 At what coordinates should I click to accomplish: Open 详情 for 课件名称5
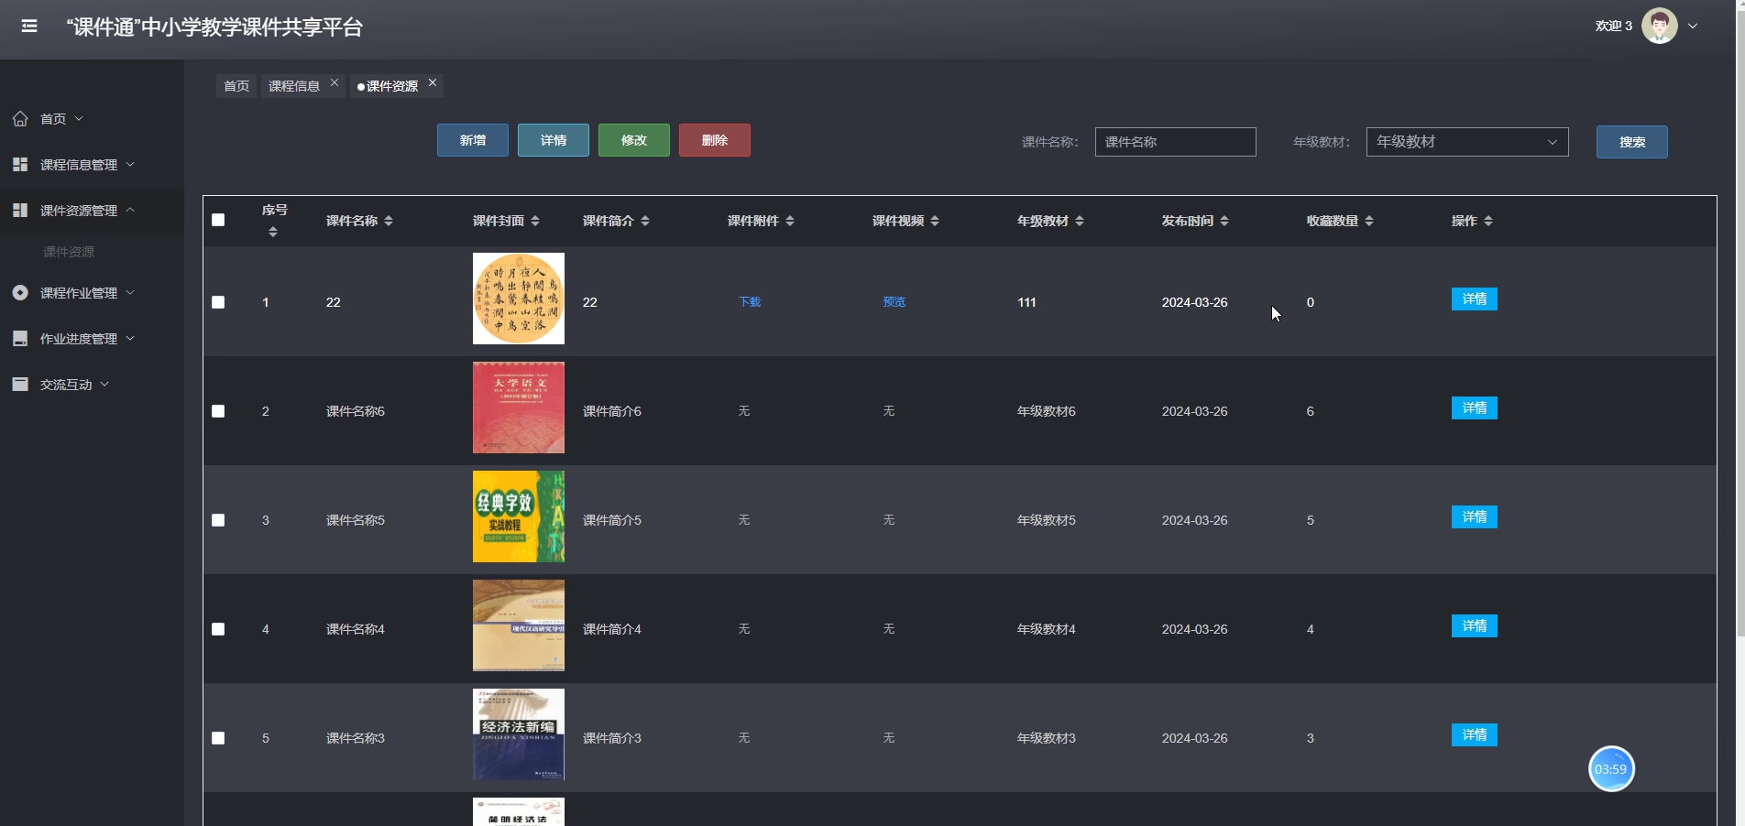tap(1475, 517)
